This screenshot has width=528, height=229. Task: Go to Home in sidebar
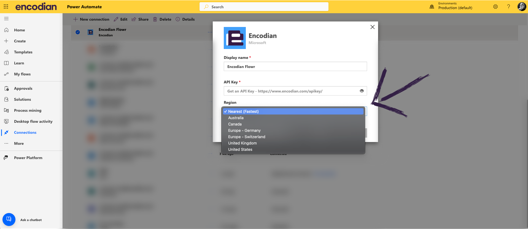pyautogui.click(x=19, y=30)
